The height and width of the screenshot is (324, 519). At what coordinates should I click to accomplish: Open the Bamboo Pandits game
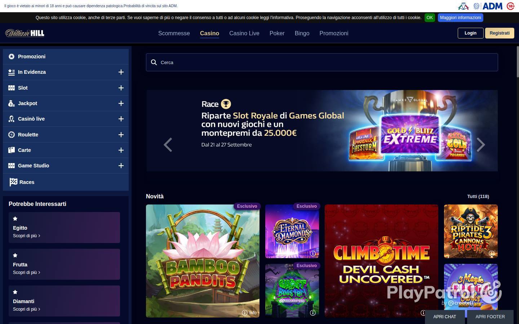pyautogui.click(x=203, y=261)
